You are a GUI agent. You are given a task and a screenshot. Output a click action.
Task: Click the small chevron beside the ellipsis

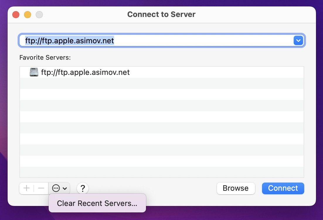point(65,189)
